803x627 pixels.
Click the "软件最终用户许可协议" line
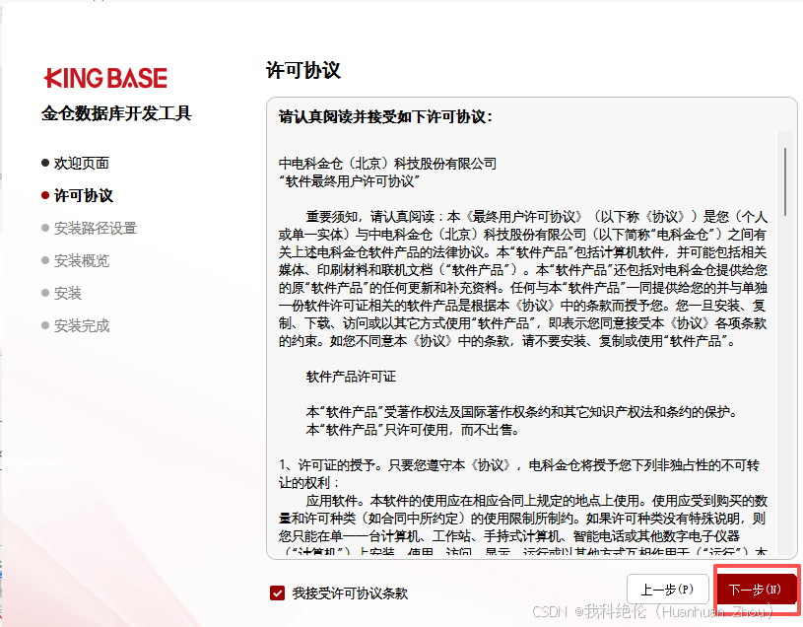pyautogui.click(x=349, y=180)
